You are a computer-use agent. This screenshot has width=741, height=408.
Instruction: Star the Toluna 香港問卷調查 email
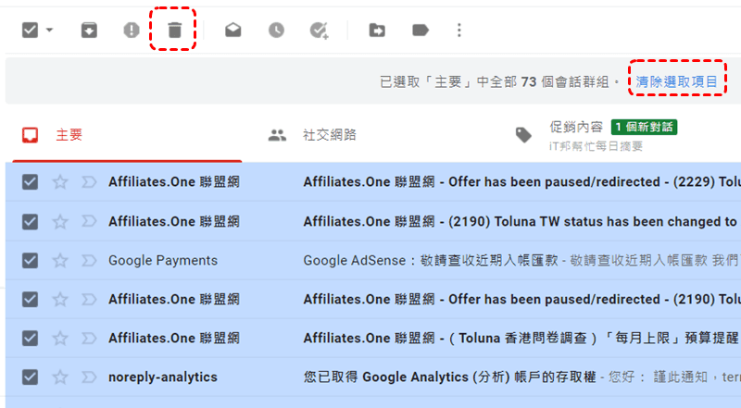60,338
